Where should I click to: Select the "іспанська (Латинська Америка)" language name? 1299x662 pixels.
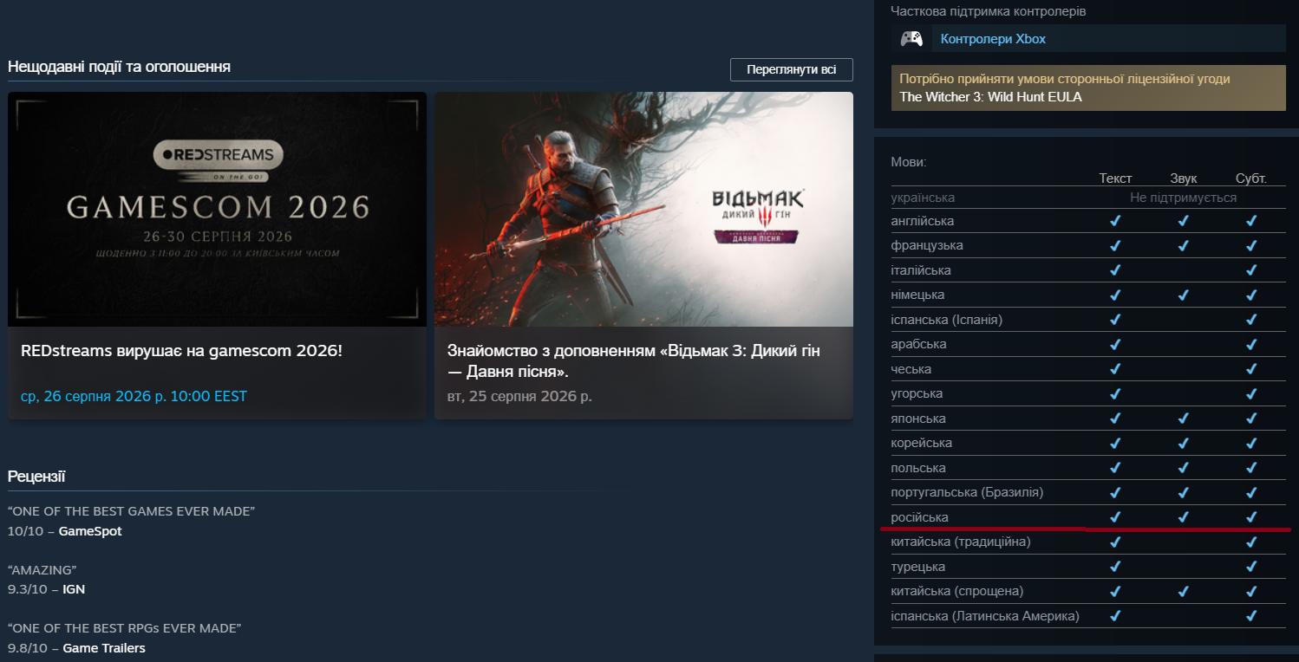pyautogui.click(x=985, y=616)
